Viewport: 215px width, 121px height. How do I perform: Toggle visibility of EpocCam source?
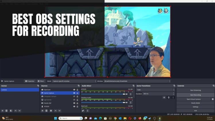[74, 90]
